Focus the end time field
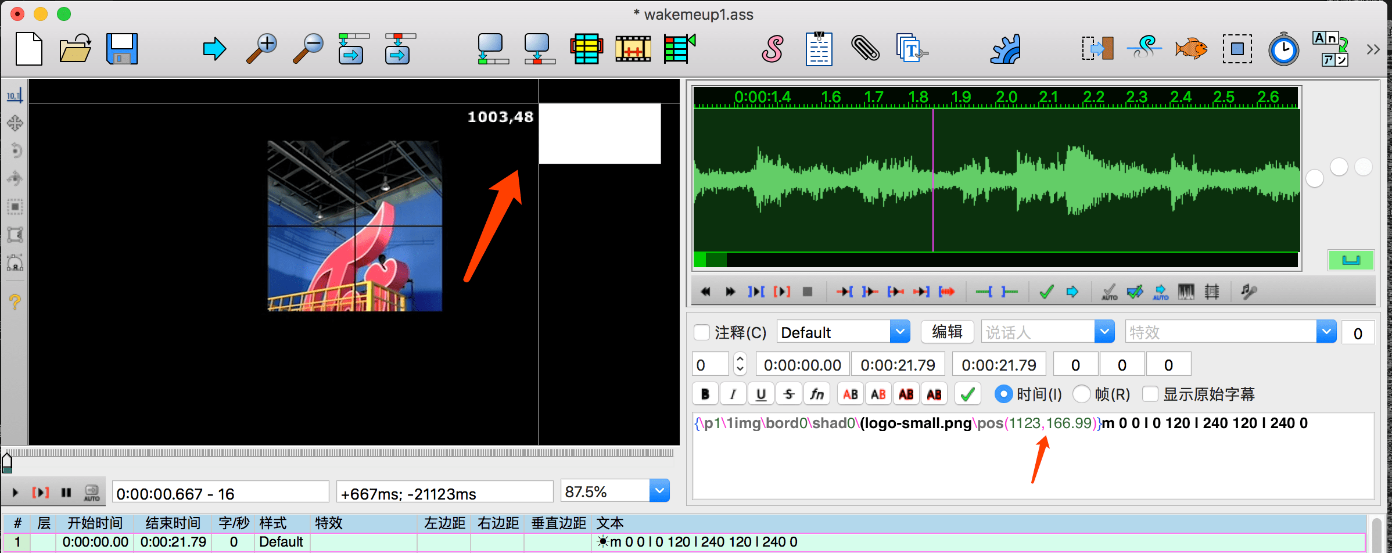Screen dimensions: 1392x553 (x=898, y=364)
